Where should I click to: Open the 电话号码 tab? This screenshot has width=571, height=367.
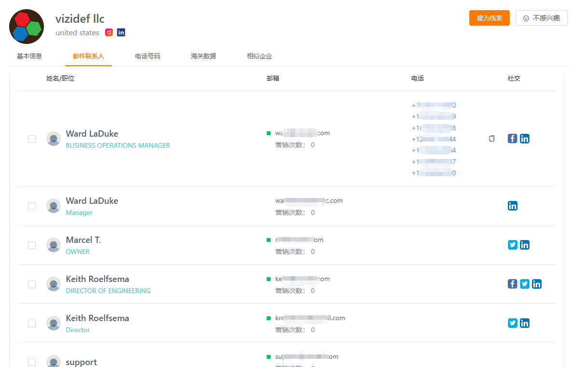coord(148,56)
